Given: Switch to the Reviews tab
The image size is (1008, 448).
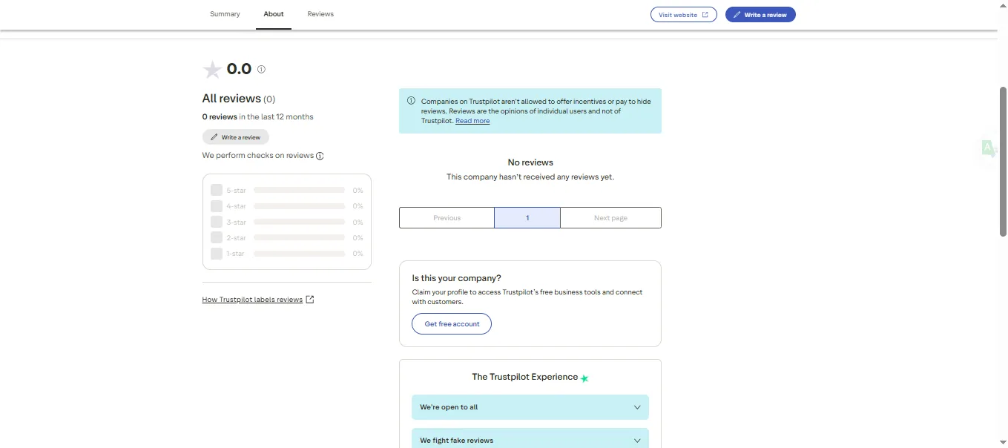Looking at the screenshot, I should coord(320,14).
